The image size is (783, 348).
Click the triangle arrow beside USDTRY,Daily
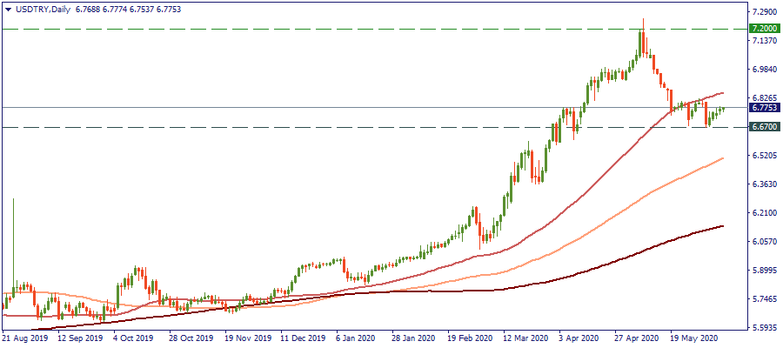pos(7,9)
